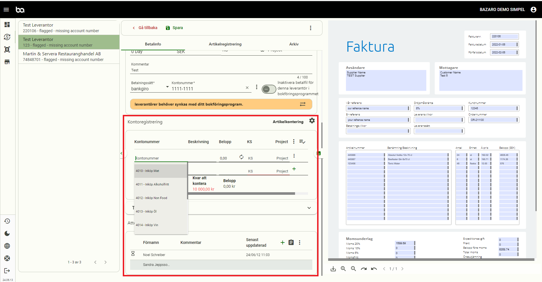Toggle Inaktivera betalfil switch
542x282 pixels.
pyautogui.click(x=269, y=89)
